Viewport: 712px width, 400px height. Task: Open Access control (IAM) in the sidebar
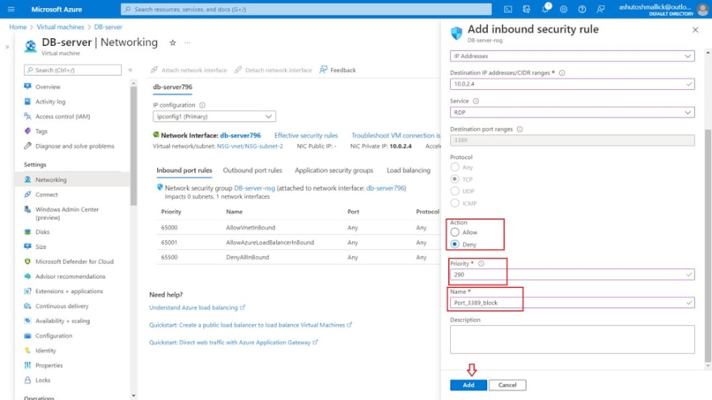click(62, 116)
